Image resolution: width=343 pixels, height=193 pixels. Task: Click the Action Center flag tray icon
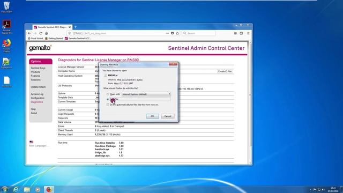click(315, 189)
